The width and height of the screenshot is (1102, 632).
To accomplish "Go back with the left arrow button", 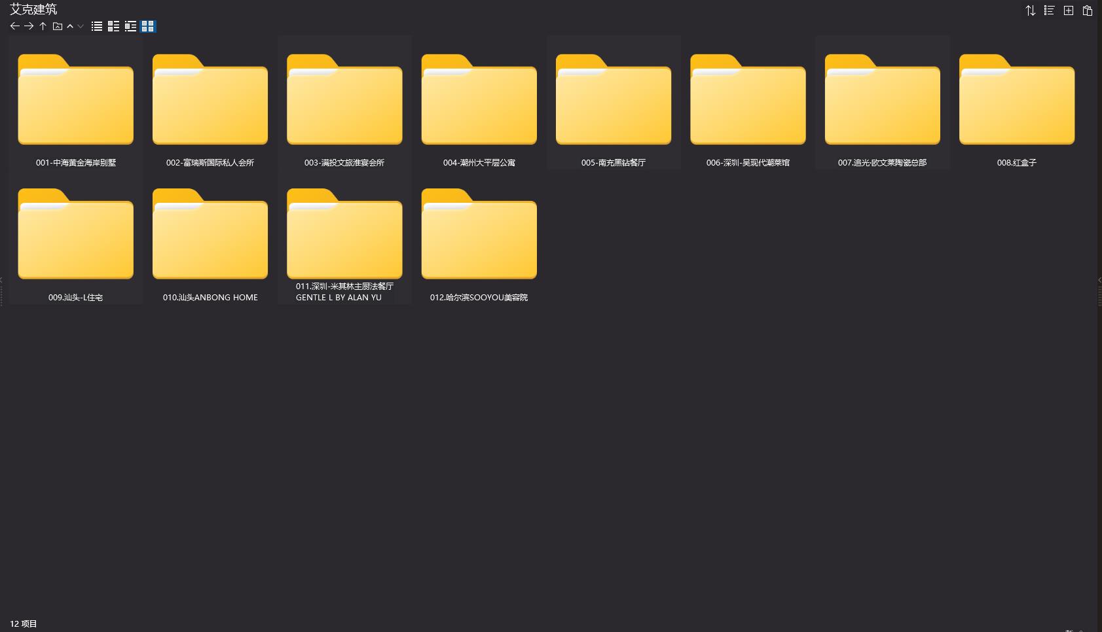I will click(x=14, y=26).
